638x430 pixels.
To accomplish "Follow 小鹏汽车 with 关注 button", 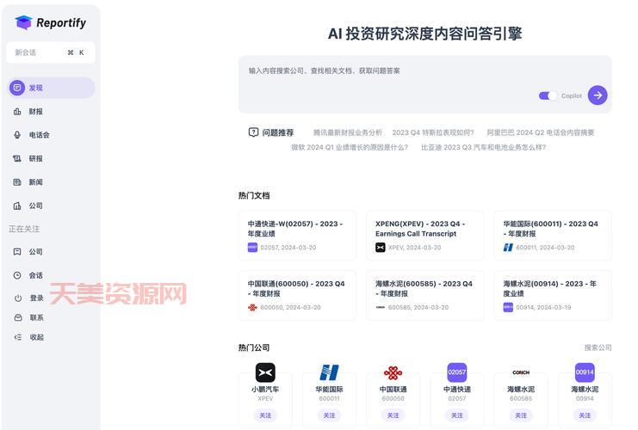I will coord(265,415).
